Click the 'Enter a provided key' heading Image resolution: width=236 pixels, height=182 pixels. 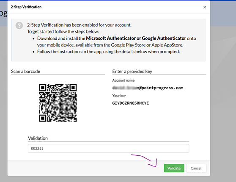coord(132,71)
